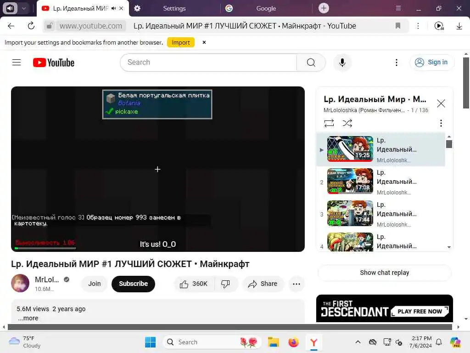The width and height of the screenshot is (470, 353).
Task: Show hidden system tray icons chevron
Action: [x=358, y=342]
